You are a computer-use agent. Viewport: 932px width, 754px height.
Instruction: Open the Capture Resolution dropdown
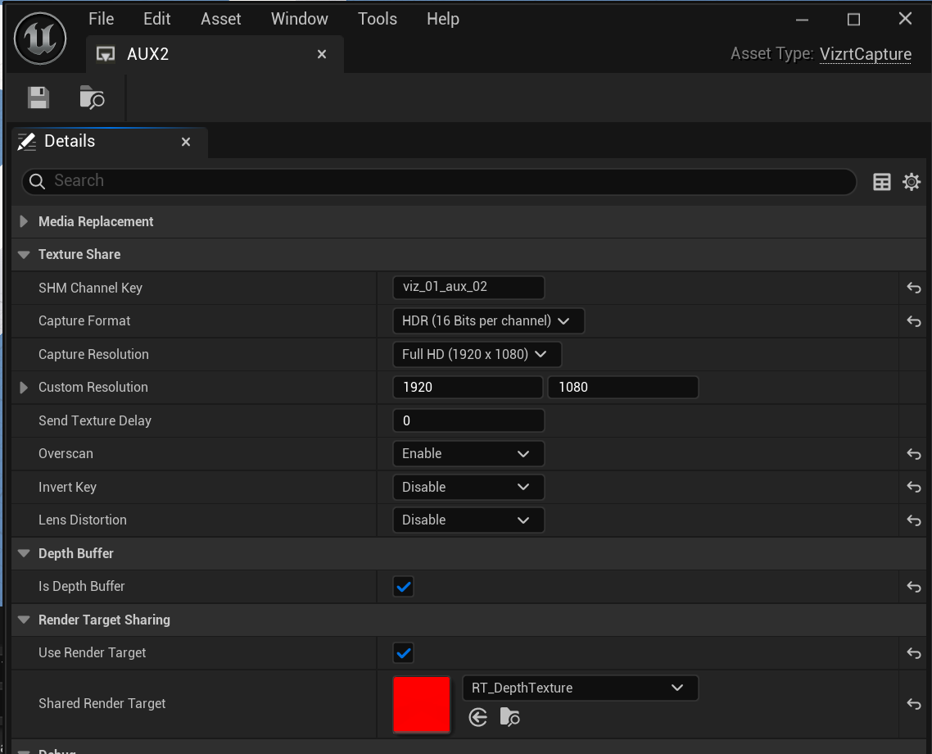click(477, 354)
